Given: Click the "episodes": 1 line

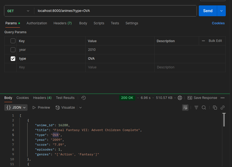Looking at the screenshot, I should click(49, 149).
